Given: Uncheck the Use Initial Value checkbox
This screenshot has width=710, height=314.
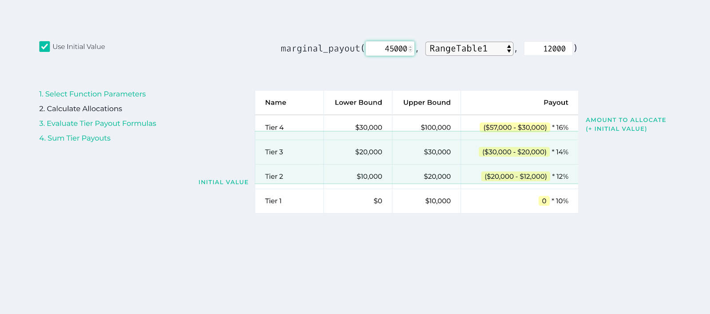Looking at the screenshot, I should click(44, 47).
